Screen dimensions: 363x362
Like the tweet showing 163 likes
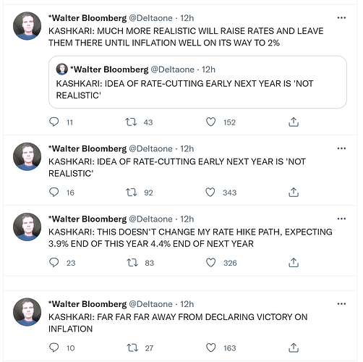[210, 348]
